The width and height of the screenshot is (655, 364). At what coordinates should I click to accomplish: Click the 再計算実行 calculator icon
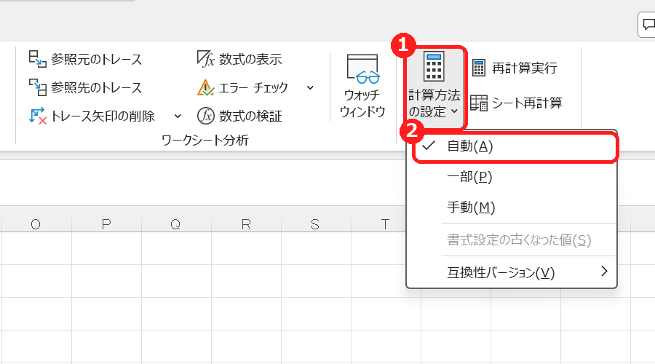(479, 68)
